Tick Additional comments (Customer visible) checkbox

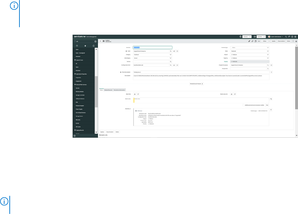point(243,105)
